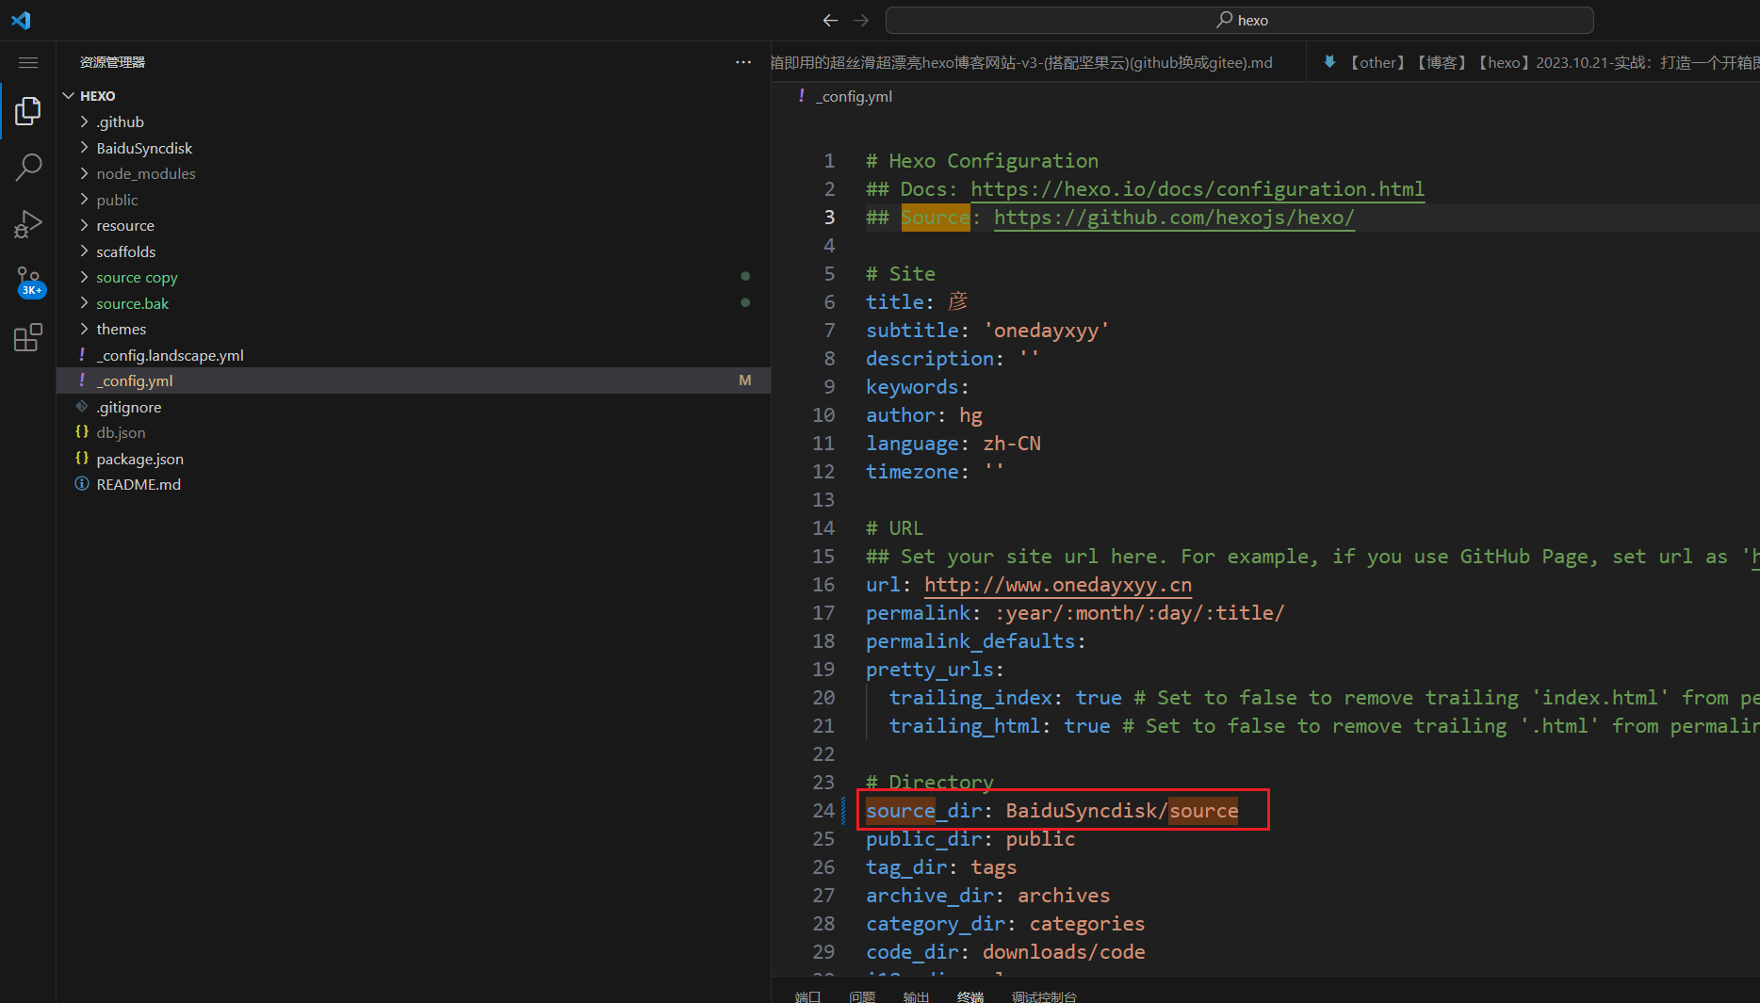Open the hamburger application menu
This screenshot has height=1003, width=1760.
28,62
